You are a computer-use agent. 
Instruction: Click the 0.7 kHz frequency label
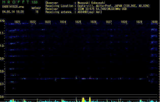click(x=2, y=84)
